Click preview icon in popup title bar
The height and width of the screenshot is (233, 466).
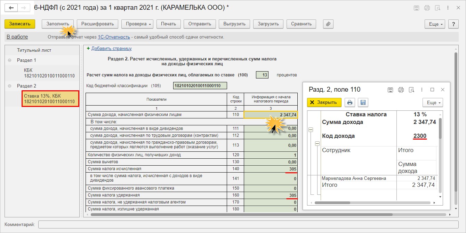click(x=411, y=90)
